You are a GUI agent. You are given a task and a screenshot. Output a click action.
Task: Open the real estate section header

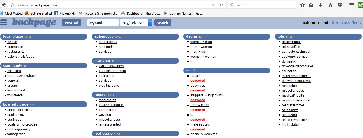point(135,134)
